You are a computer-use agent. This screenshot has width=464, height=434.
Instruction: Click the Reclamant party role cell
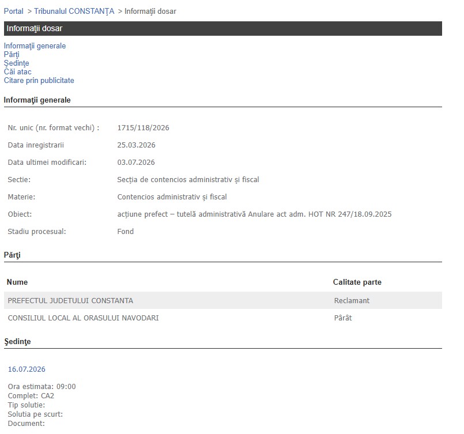(x=352, y=301)
